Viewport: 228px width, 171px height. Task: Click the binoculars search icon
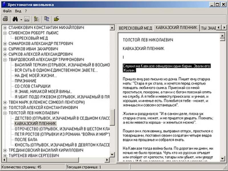15,19
